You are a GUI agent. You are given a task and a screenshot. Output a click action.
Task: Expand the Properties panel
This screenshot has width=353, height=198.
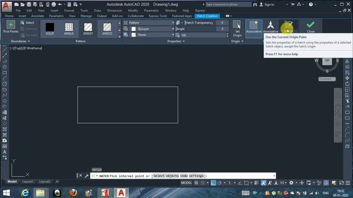(x=176, y=41)
